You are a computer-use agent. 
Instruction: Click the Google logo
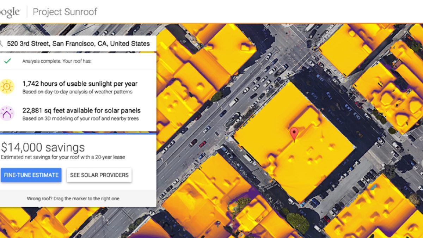point(10,12)
